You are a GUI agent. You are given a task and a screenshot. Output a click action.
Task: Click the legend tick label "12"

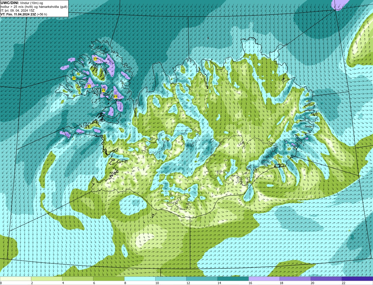[188, 283]
